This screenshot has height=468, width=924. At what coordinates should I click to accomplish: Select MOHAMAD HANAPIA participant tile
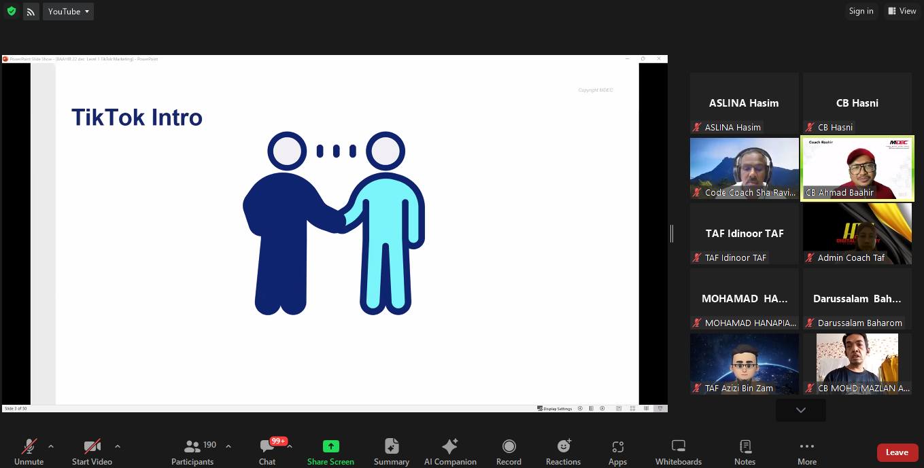click(x=745, y=299)
